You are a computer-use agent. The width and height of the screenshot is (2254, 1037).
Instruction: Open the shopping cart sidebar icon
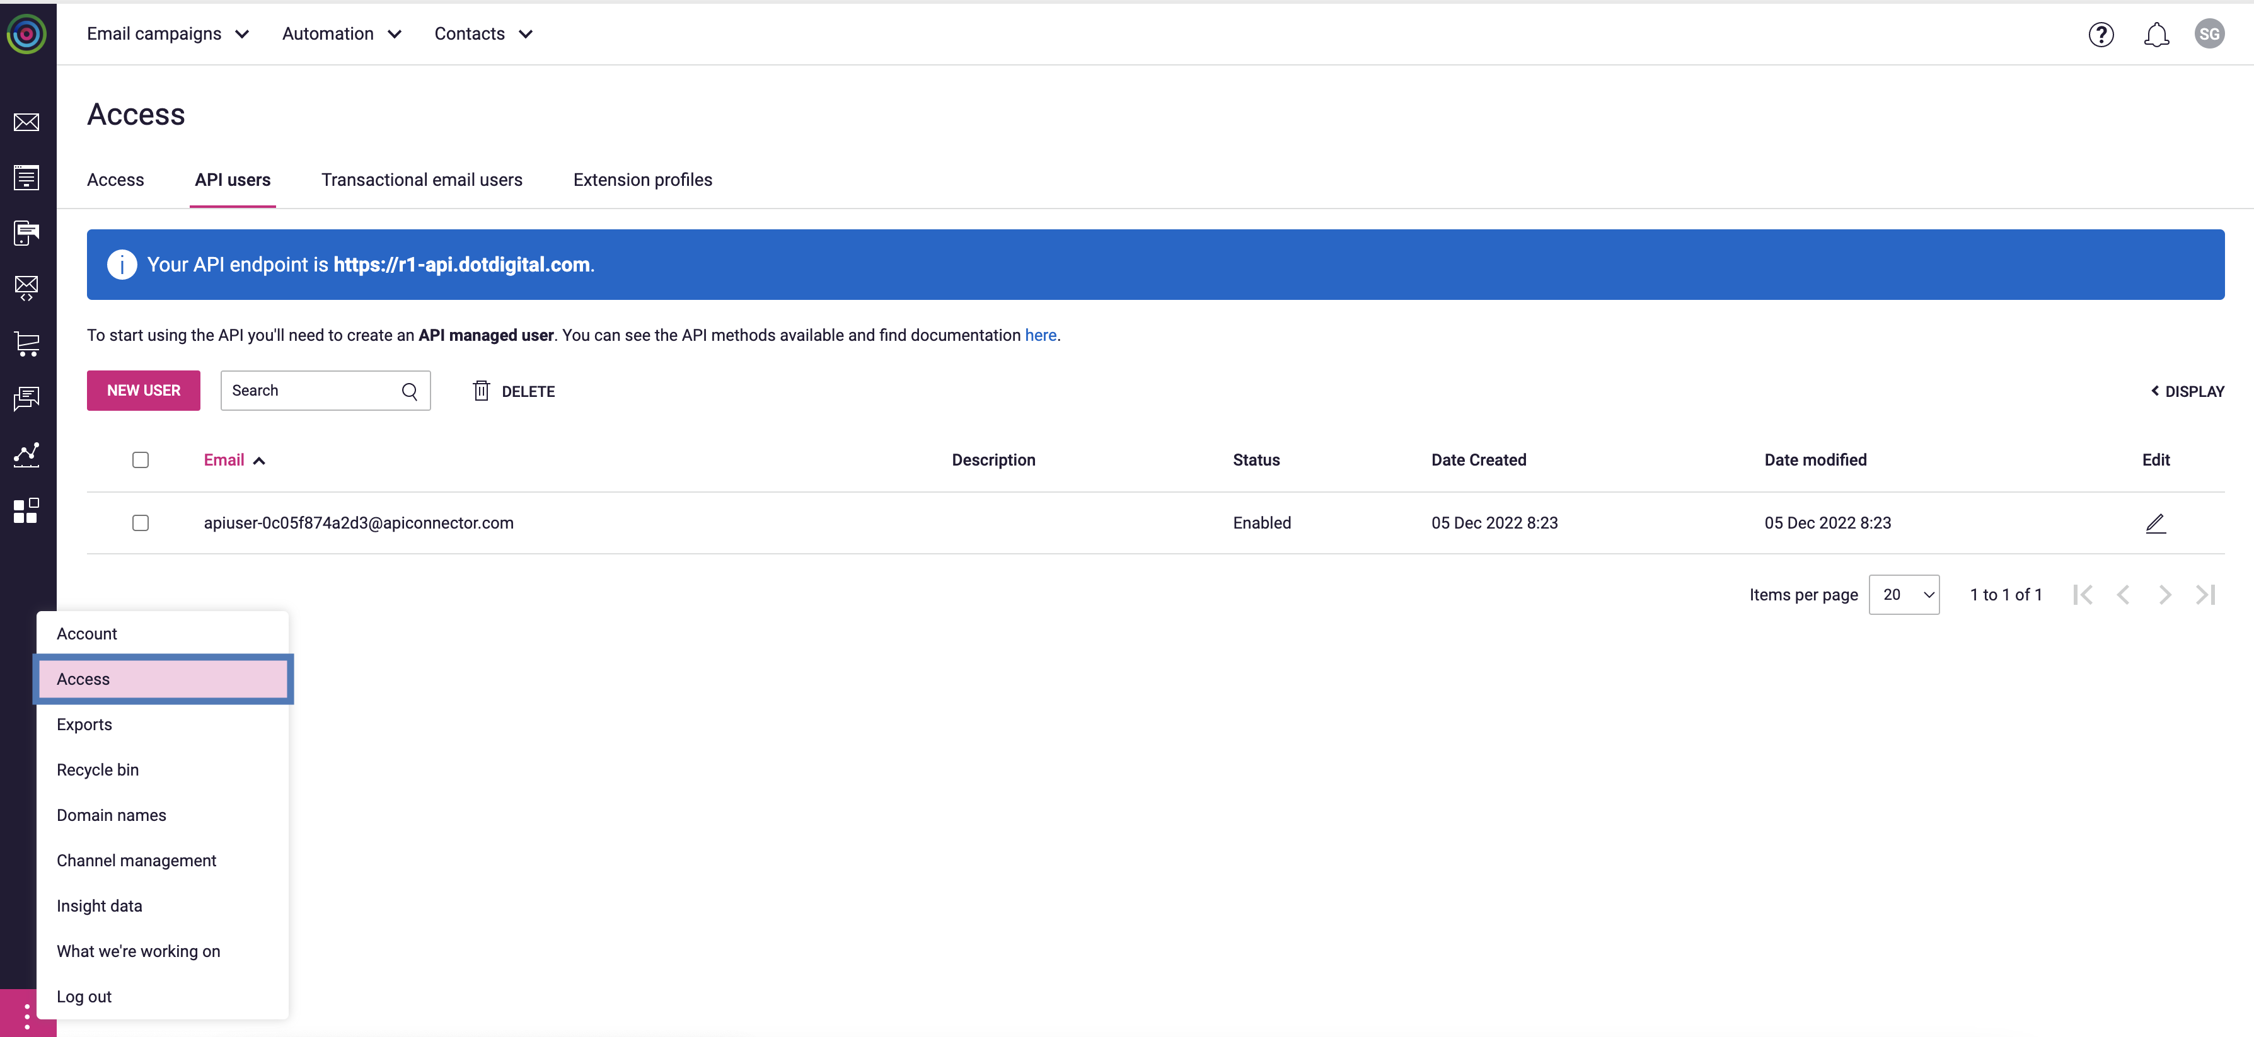click(x=26, y=343)
